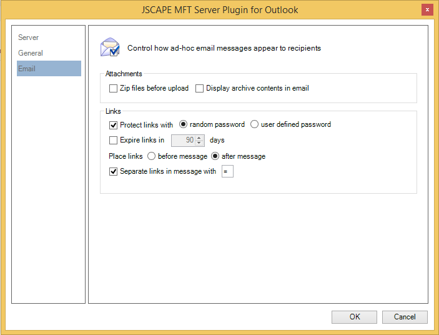This screenshot has height=335, width=439.
Task: Decrease expire days with down arrow
Action: click(x=199, y=143)
